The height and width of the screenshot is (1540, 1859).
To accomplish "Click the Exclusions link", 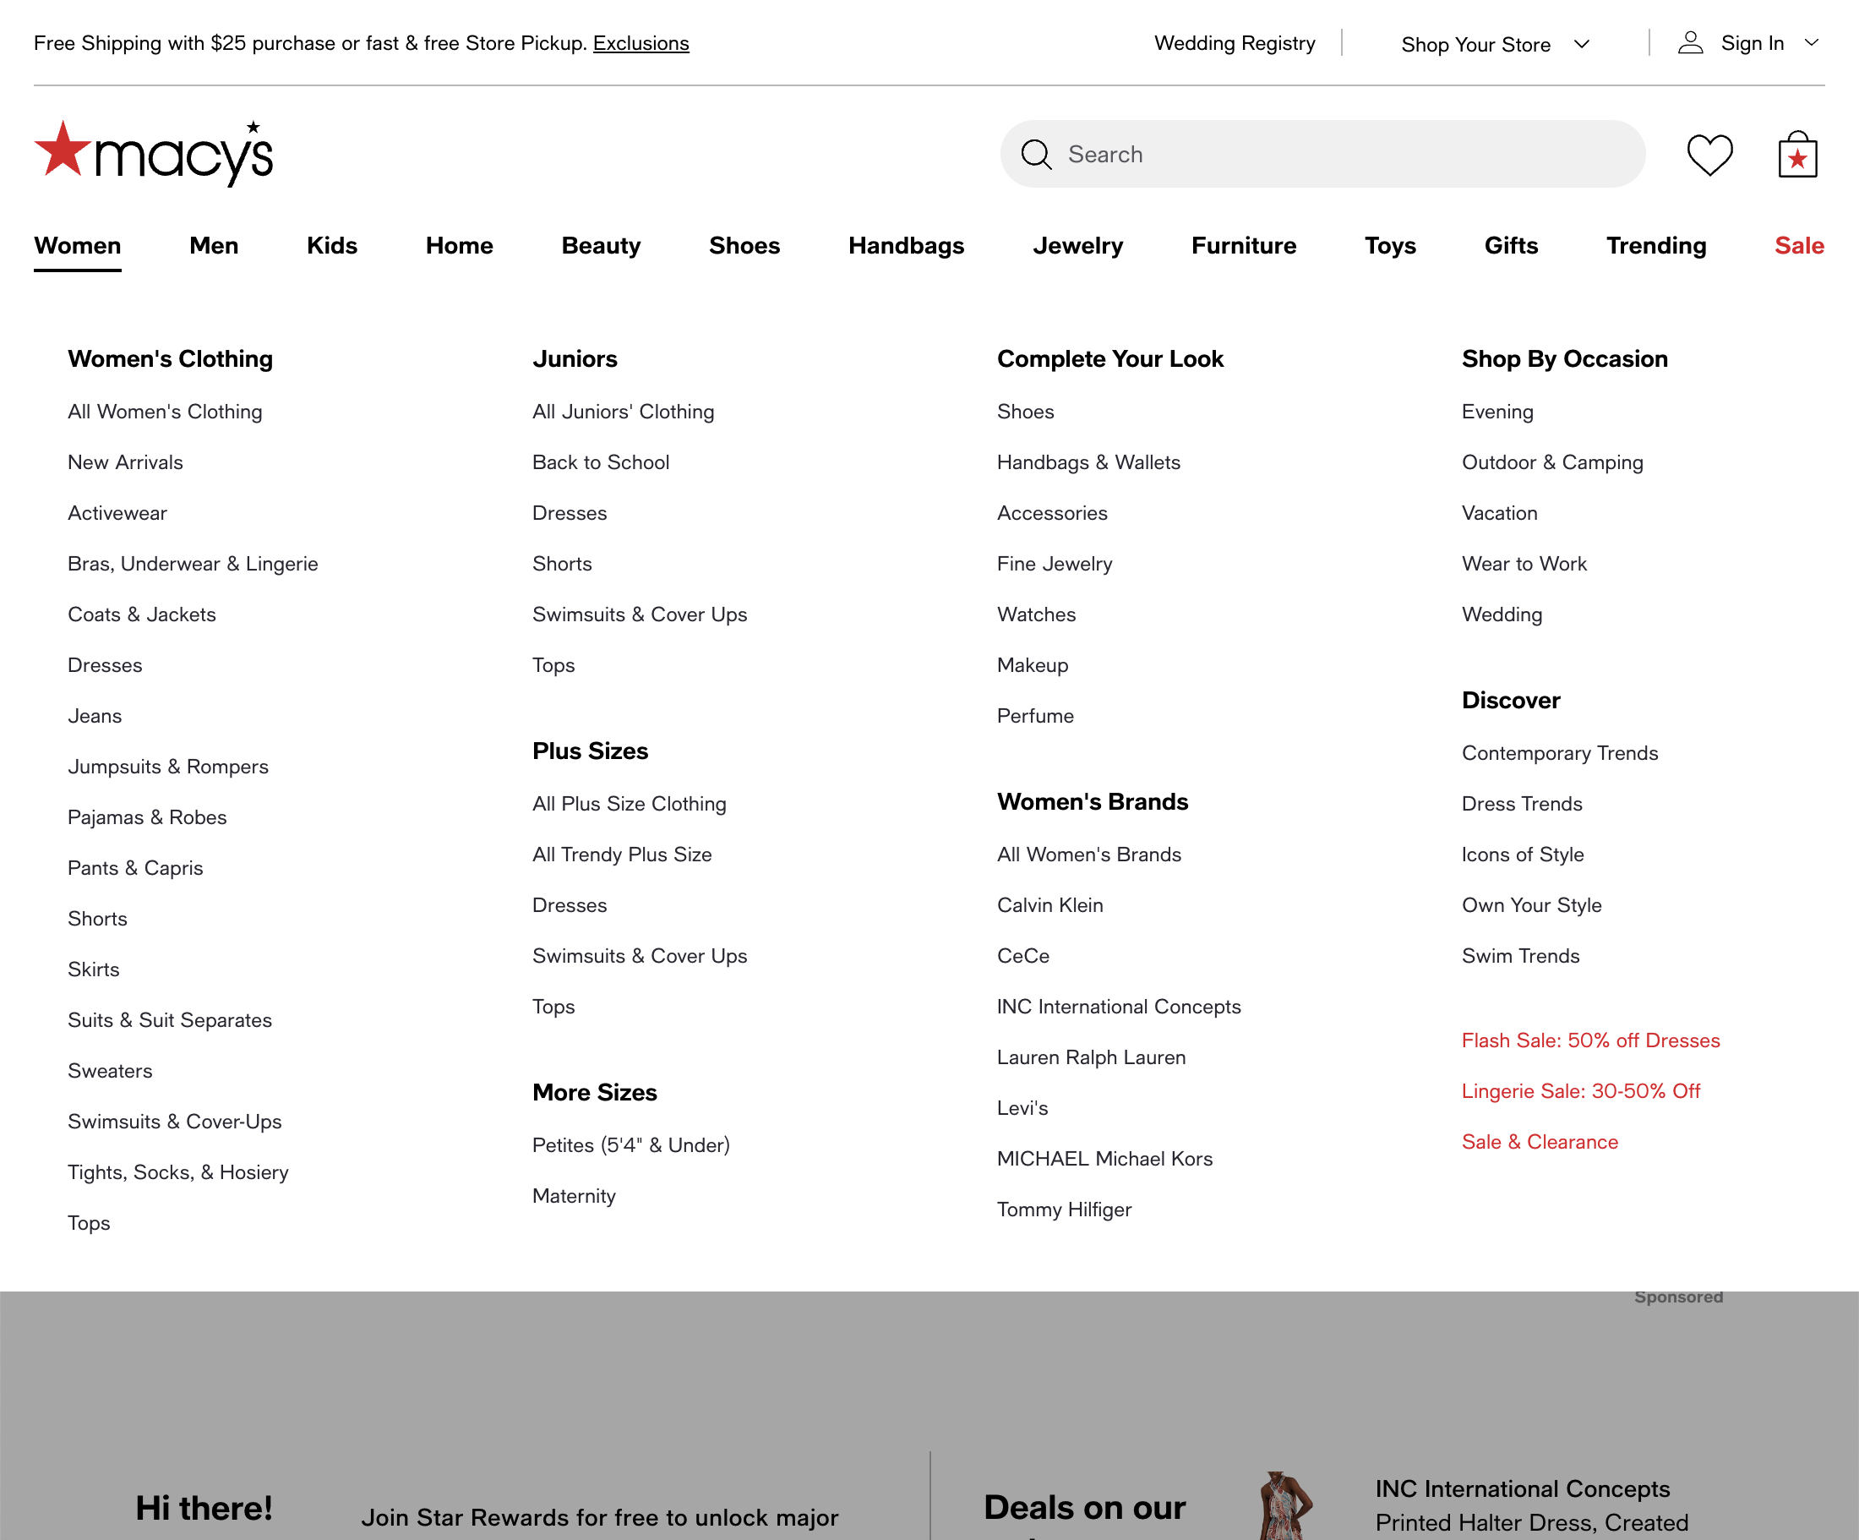I will tap(641, 42).
